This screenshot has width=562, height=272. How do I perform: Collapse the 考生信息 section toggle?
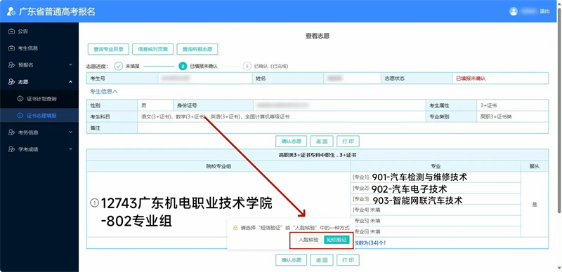(x=103, y=91)
